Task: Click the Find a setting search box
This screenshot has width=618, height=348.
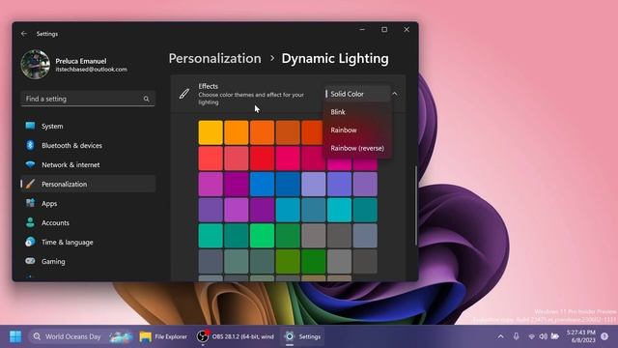Action: pyautogui.click(x=88, y=99)
